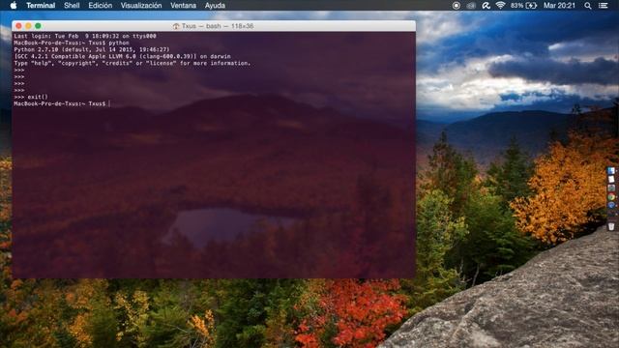The image size is (619, 348).
Task: Close the Terminal window with red button
Action: pyautogui.click(x=18, y=26)
